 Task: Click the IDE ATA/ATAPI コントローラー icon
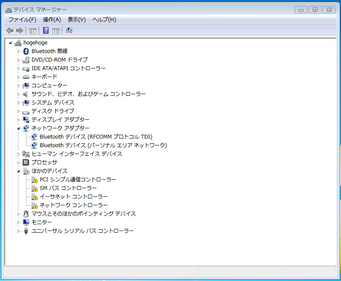pos(26,68)
